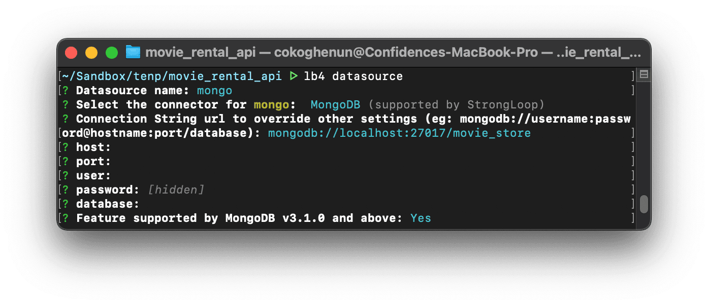Click the mongo datasource name value
The image size is (708, 305).
(x=214, y=91)
